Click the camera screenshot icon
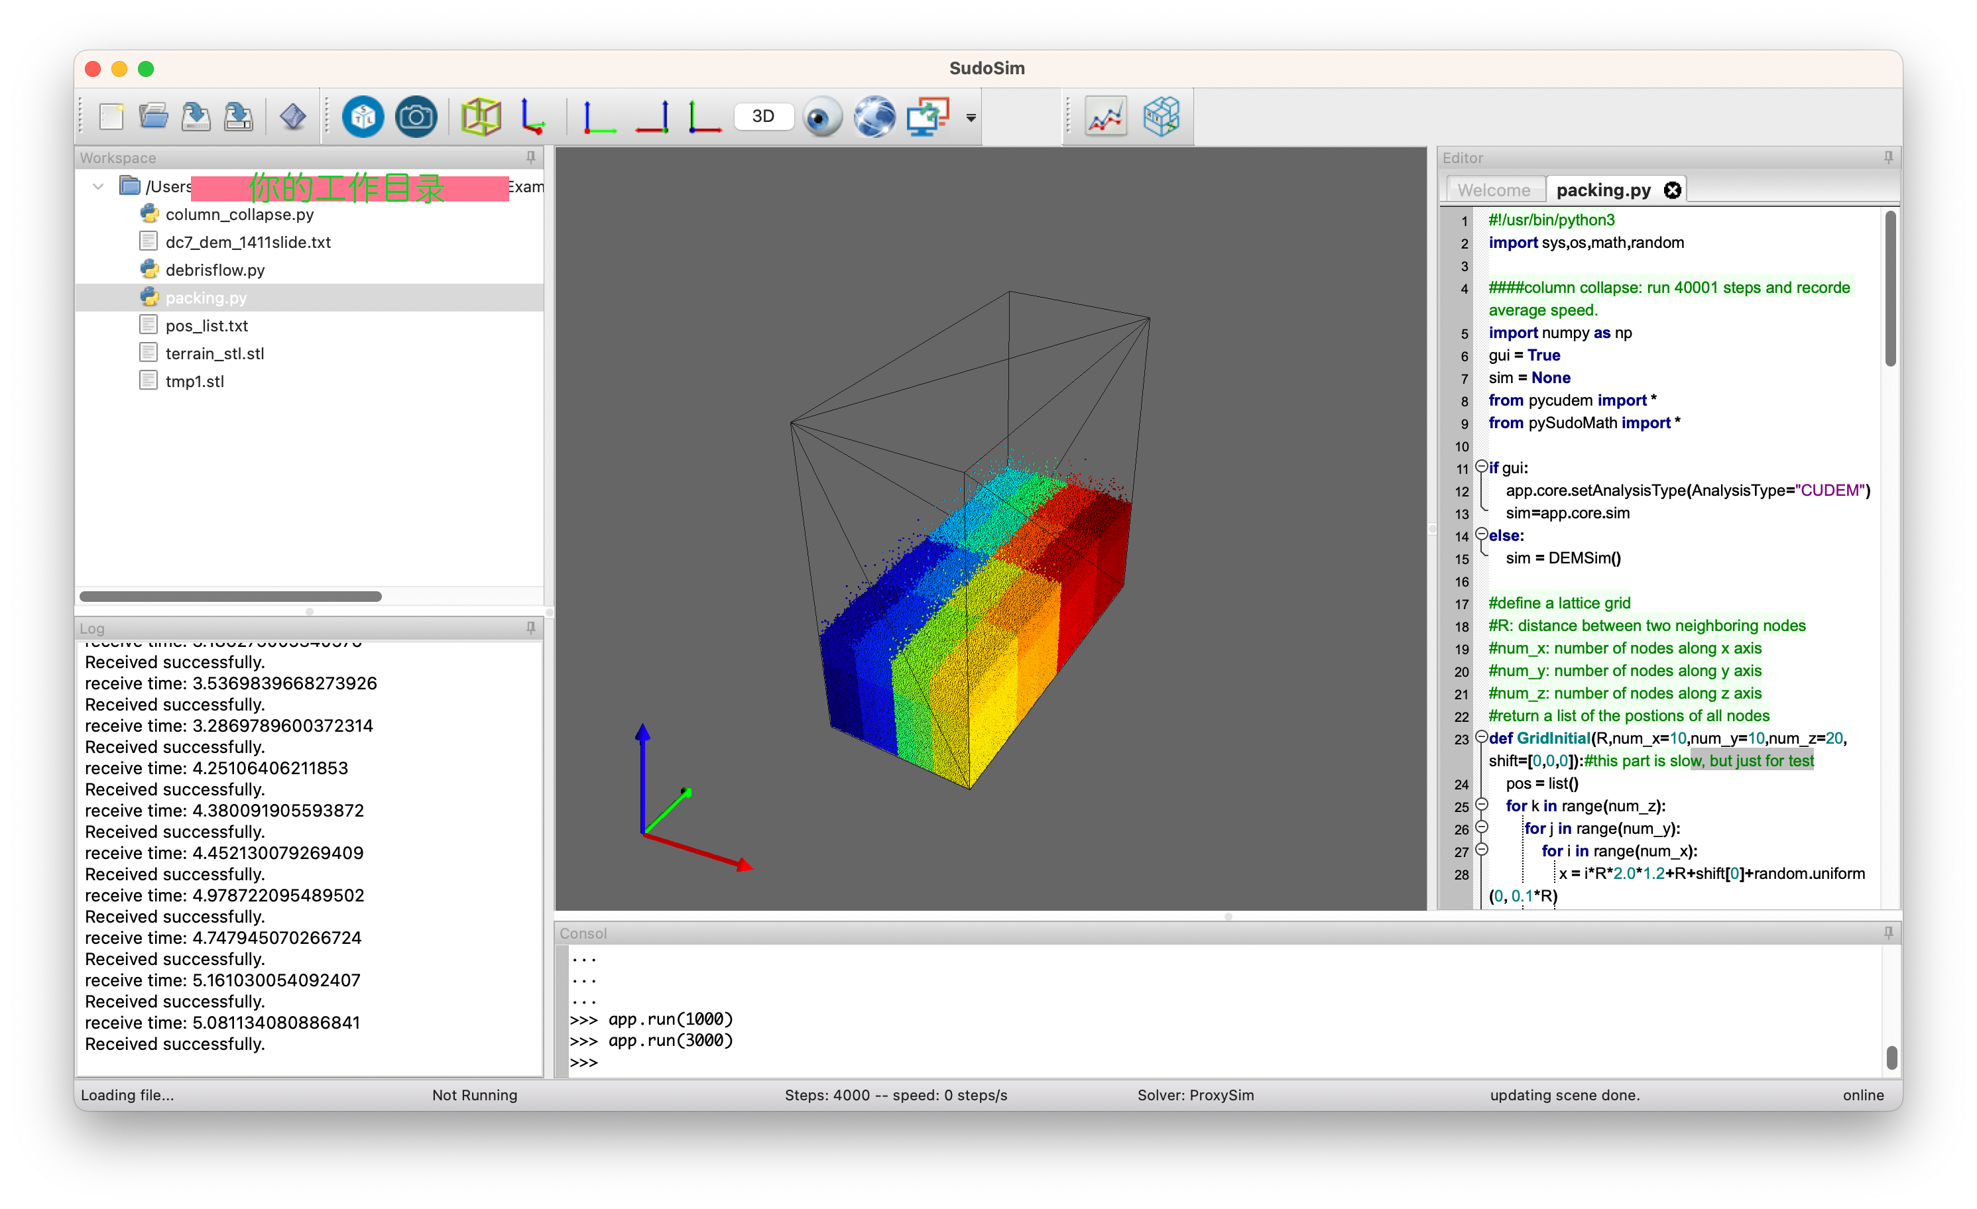Image resolution: width=1977 pixels, height=1209 pixels. (x=416, y=117)
